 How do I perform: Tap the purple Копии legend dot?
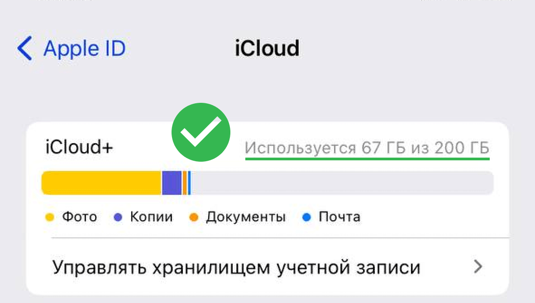[x=119, y=217]
